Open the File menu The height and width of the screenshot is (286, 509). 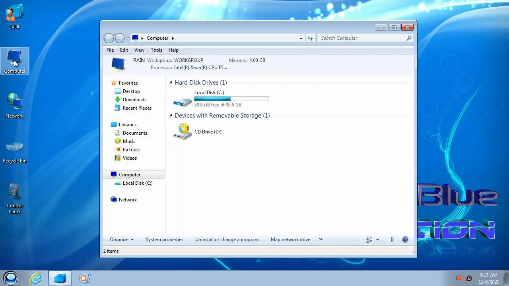pyautogui.click(x=110, y=50)
